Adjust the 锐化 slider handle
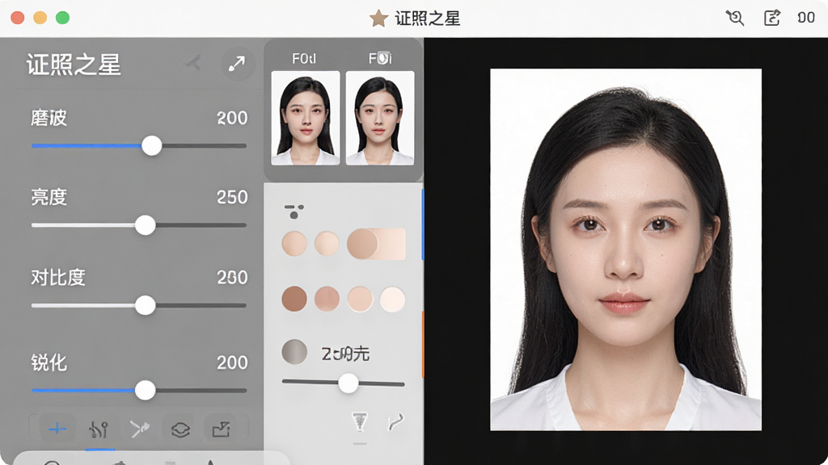828x465 pixels. coord(146,391)
